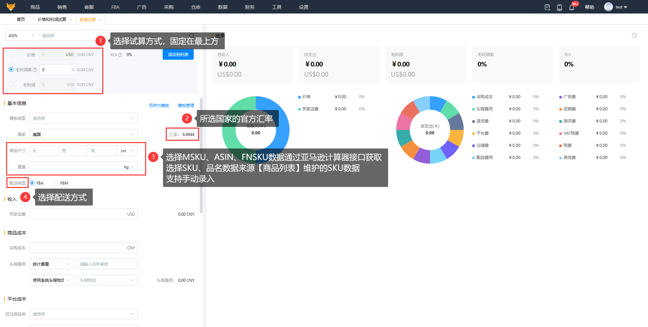Switch to the 价格和利润试算 tab
The height and width of the screenshot is (327, 648).
click(52, 20)
